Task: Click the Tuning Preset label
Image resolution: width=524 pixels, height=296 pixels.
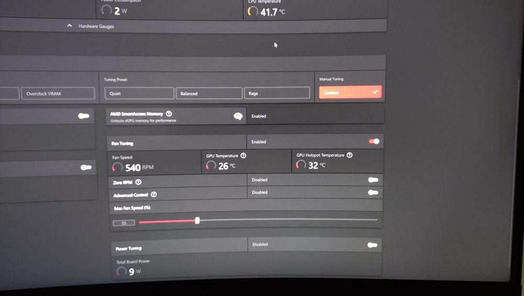Action: click(x=115, y=80)
